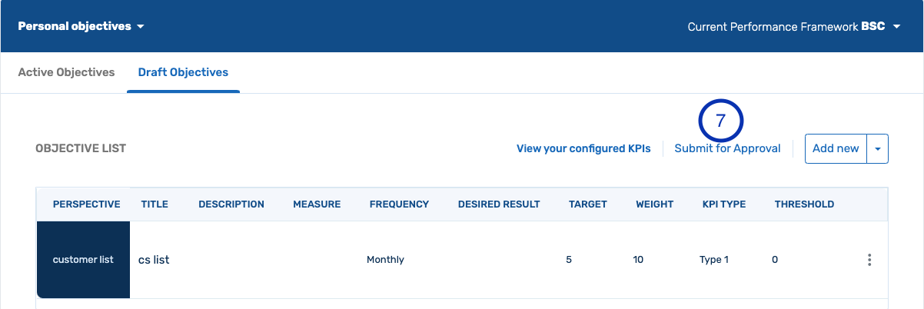Click the THRESHOLD column header
This screenshot has height=309, width=924.
pyautogui.click(x=804, y=204)
